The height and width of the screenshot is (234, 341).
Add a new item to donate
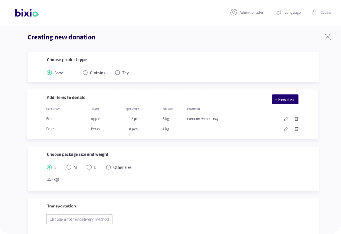pyautogui.click(x=285, y=99)
